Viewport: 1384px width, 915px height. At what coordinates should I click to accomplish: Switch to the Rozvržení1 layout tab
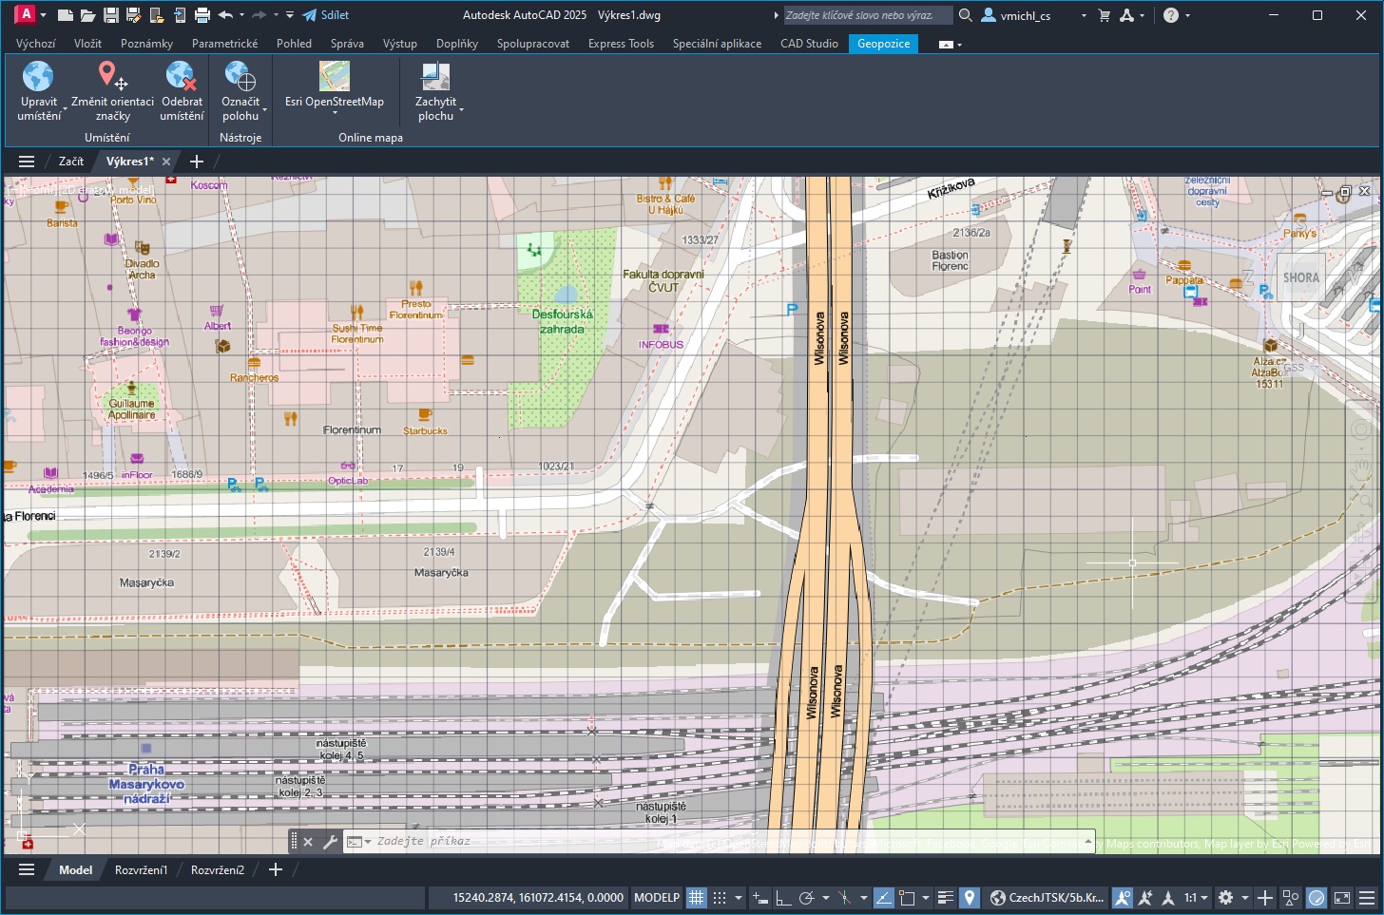[x=141, y=870]
